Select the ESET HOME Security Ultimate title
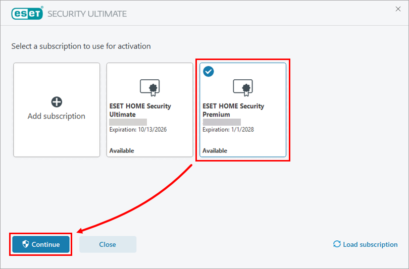The image size is (409, 269). click(140, 110)
